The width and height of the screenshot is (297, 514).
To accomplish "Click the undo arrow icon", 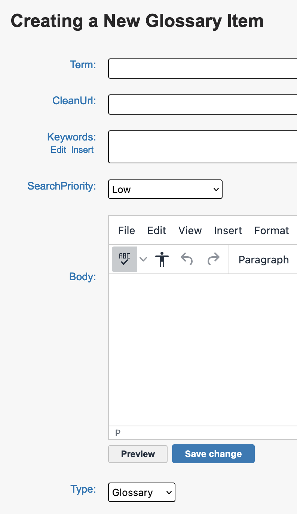I will (187, 259).
